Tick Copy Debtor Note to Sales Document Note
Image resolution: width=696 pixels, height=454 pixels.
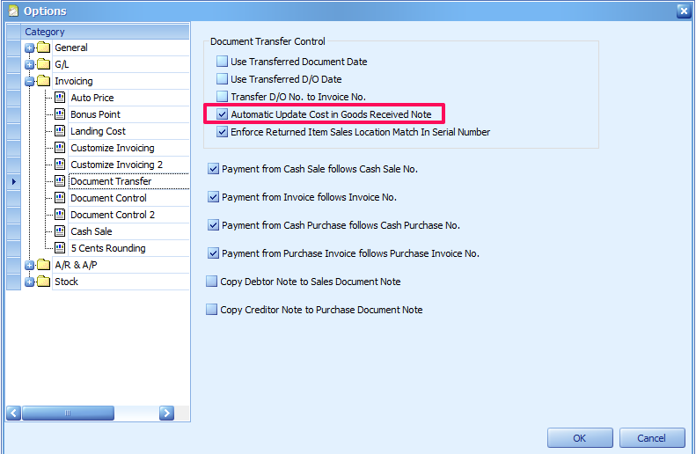tap(212, 282)
